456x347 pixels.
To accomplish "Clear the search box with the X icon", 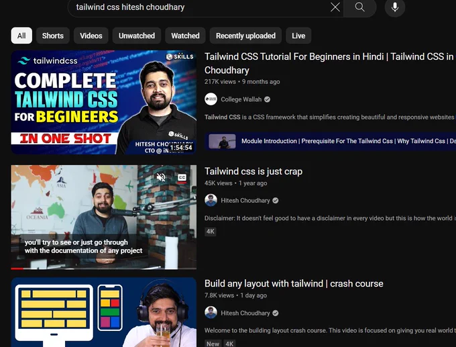I will (x=335, y=7).
